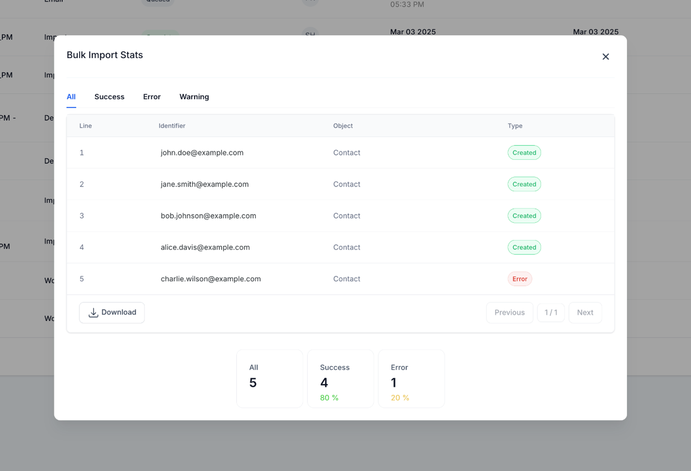Select the All tab
This screenshot has width=691, height=471.
(71, 97)
